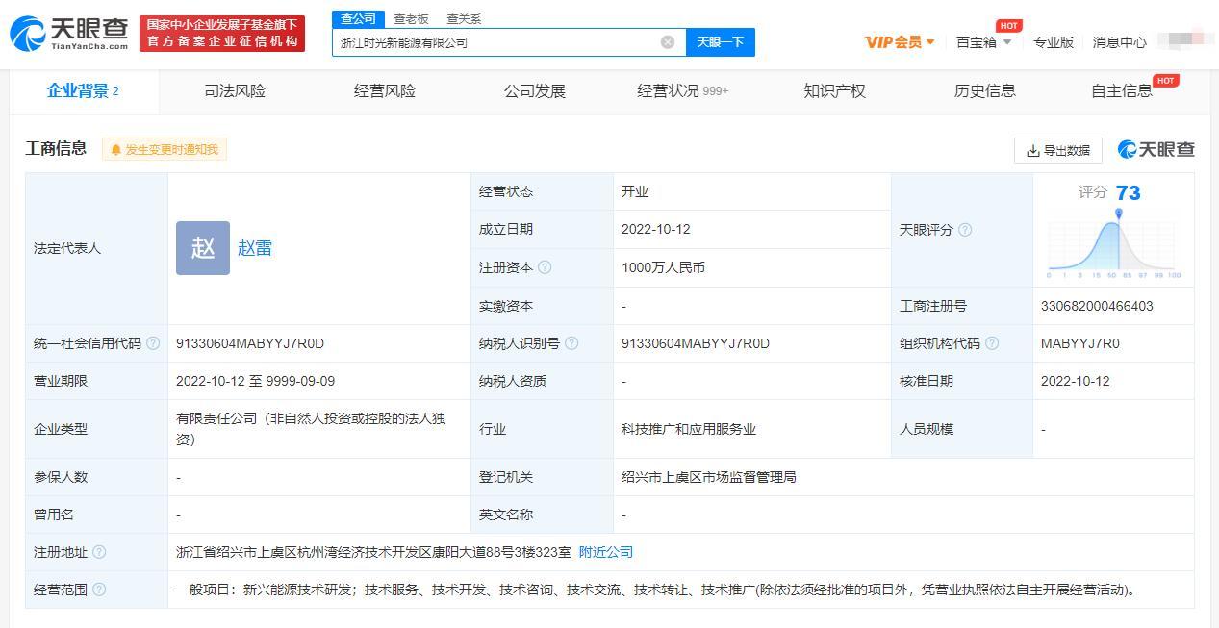This screenshot has width=1219, height=628.
Task: Select the 开业 operating status value
Action: [635, 191]
